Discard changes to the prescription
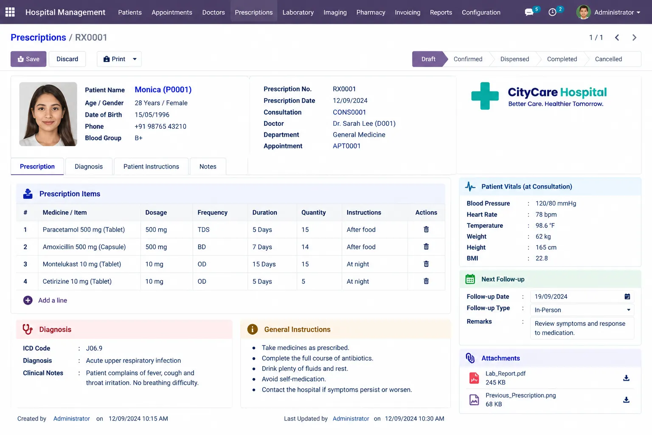This screenshot has width=652, height=435. coord(67,59)
